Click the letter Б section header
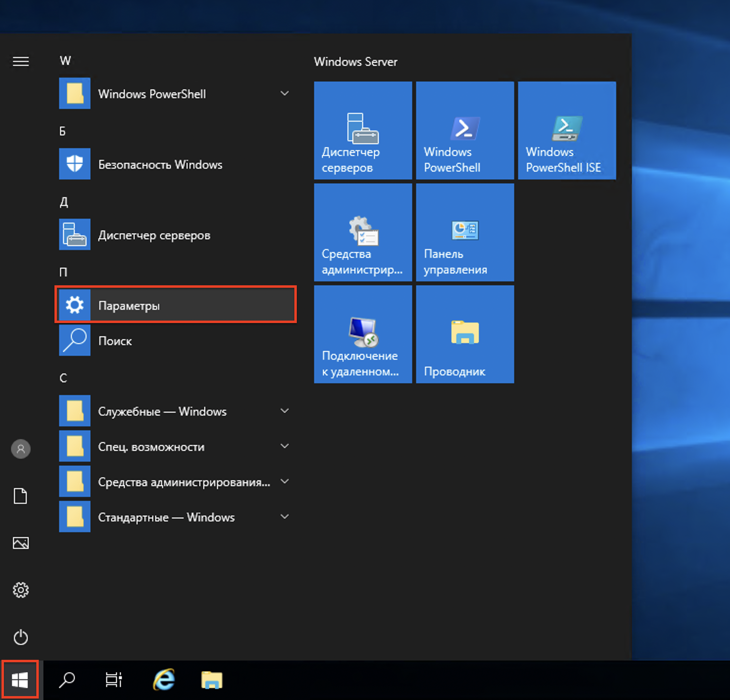This screenshot has height=700, width=730. pyautogui.click(x=63, y=131)
